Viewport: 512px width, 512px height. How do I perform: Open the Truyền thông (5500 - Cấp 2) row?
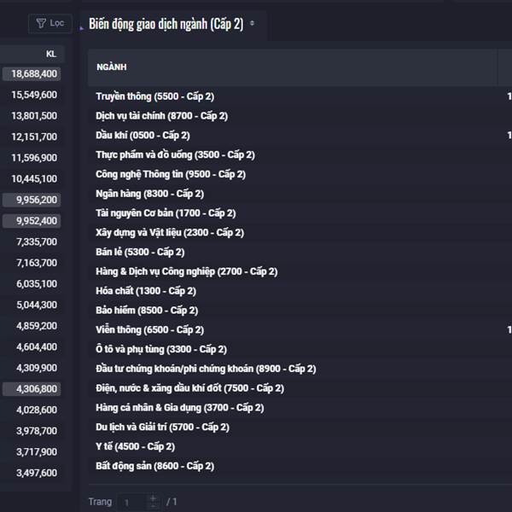point(300,96)
